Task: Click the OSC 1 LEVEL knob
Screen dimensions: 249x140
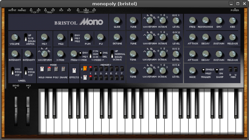Action: click(176, 20)
